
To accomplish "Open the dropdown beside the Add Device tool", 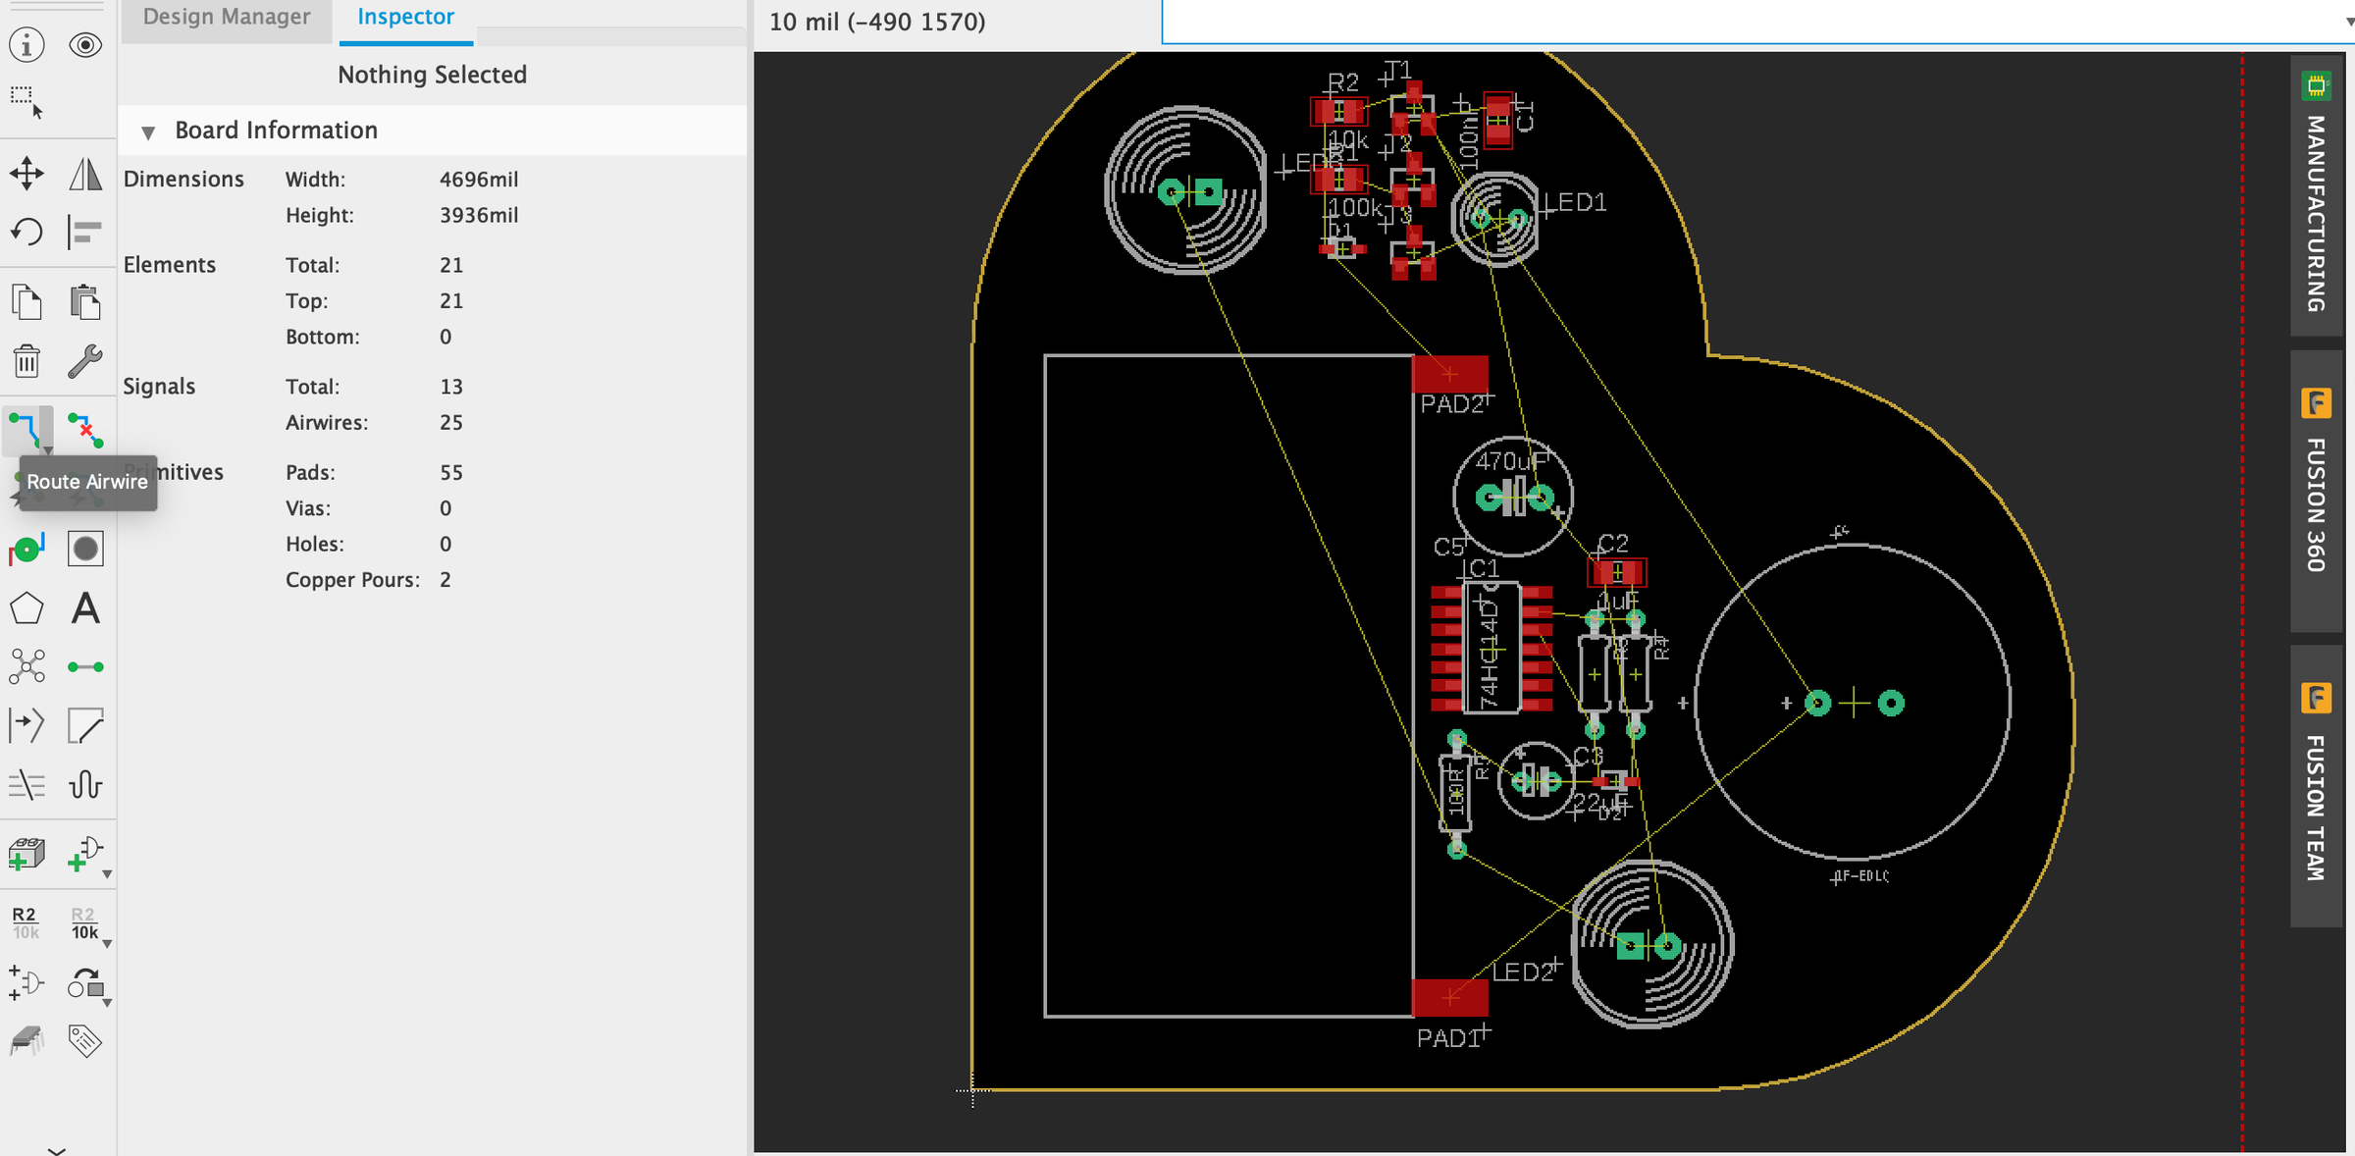I will [x=108, y=873].
